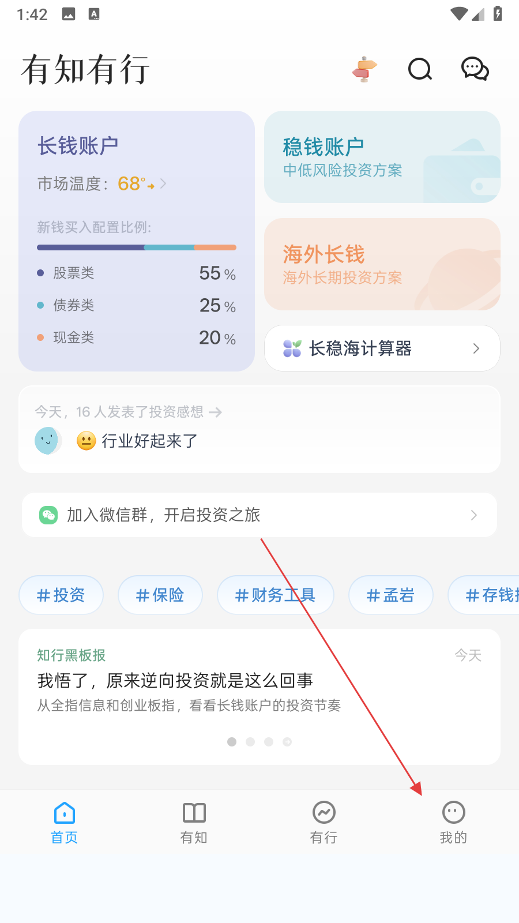Open the 海外长钱 card
This screenshot has height=923, width=519.
[x=382, y=264]
